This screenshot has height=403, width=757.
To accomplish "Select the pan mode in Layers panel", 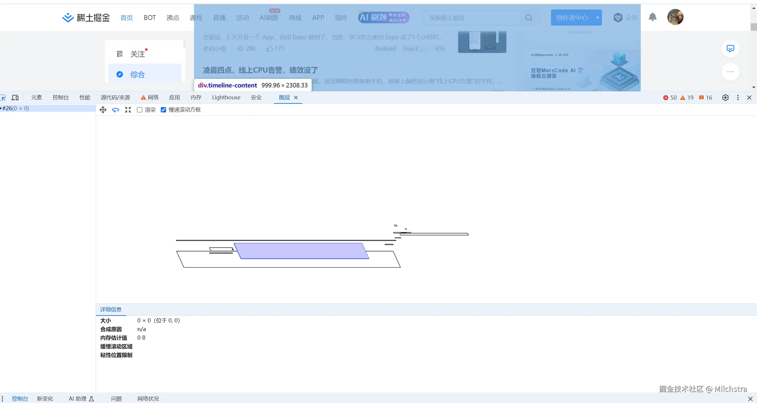I will pyautogui.click(x=103, y=109).
